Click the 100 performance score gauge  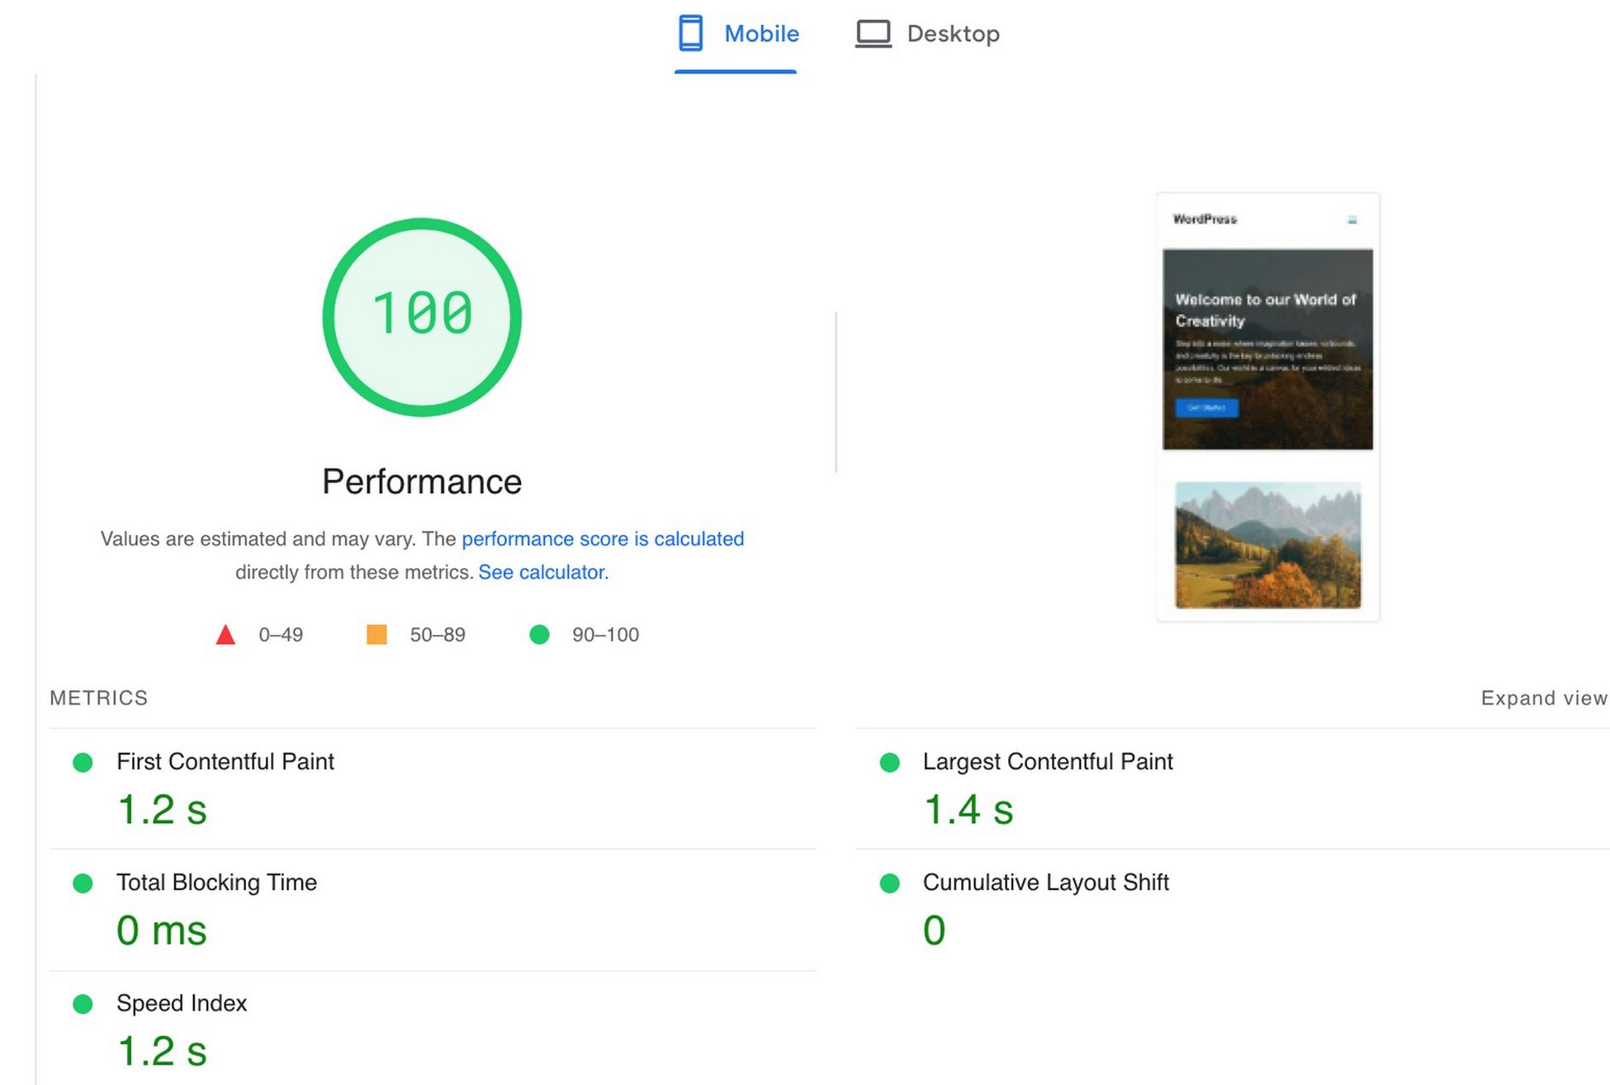pyautogui.click(x=422, y=317)
